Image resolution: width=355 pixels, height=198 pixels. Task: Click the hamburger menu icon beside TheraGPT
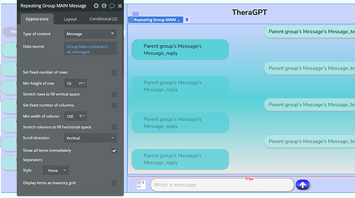click(135, 14)
